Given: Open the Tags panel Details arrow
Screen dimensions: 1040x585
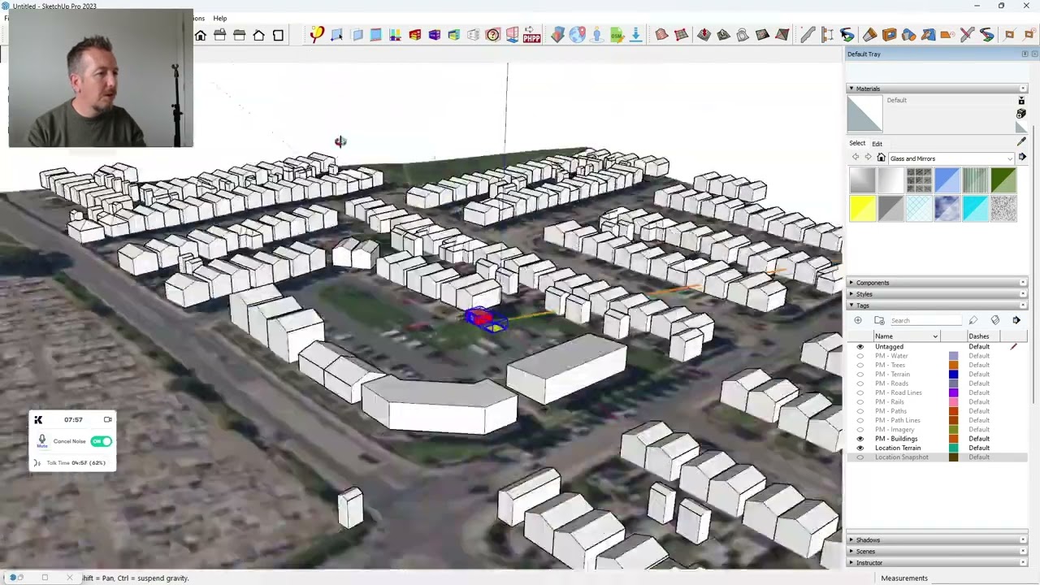Looking at the screenshot, I should point(1016,321).
